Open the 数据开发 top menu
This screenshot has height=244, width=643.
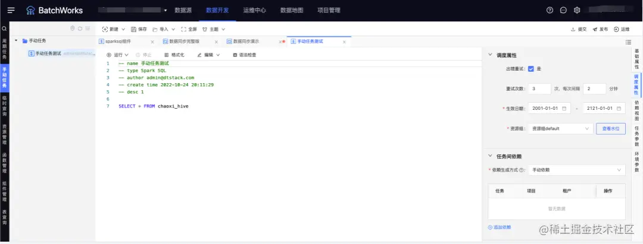pos(217,10)
